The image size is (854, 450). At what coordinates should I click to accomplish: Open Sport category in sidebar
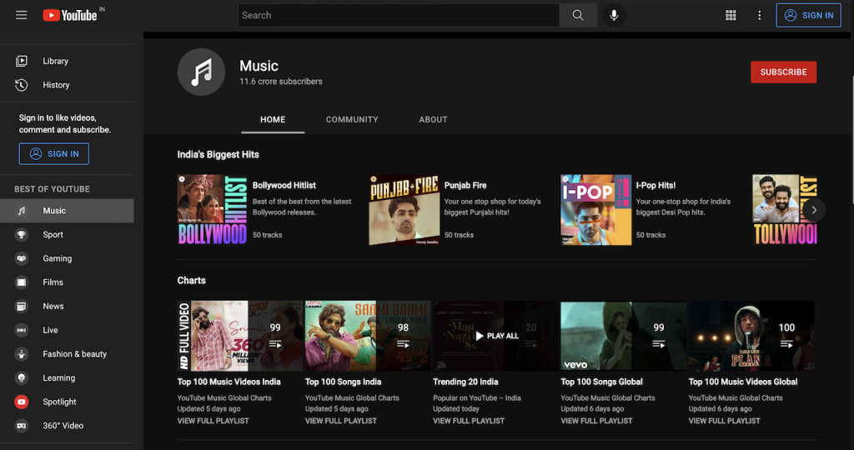pyautogui.click(x=67, y=234)
